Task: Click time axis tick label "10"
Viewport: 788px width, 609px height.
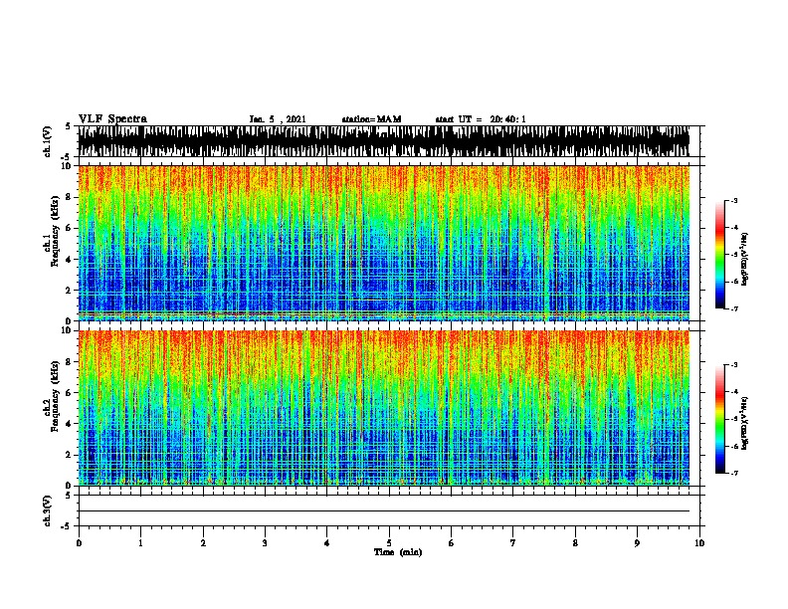Action: tap(699, 542)
